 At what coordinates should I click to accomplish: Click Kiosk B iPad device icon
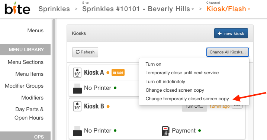coord(77,106)
